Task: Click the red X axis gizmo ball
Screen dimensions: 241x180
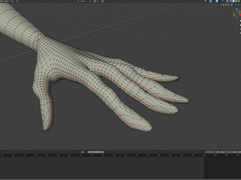Action: coord(240,14)
